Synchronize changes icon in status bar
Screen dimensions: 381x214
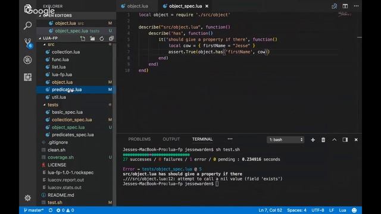51,210
